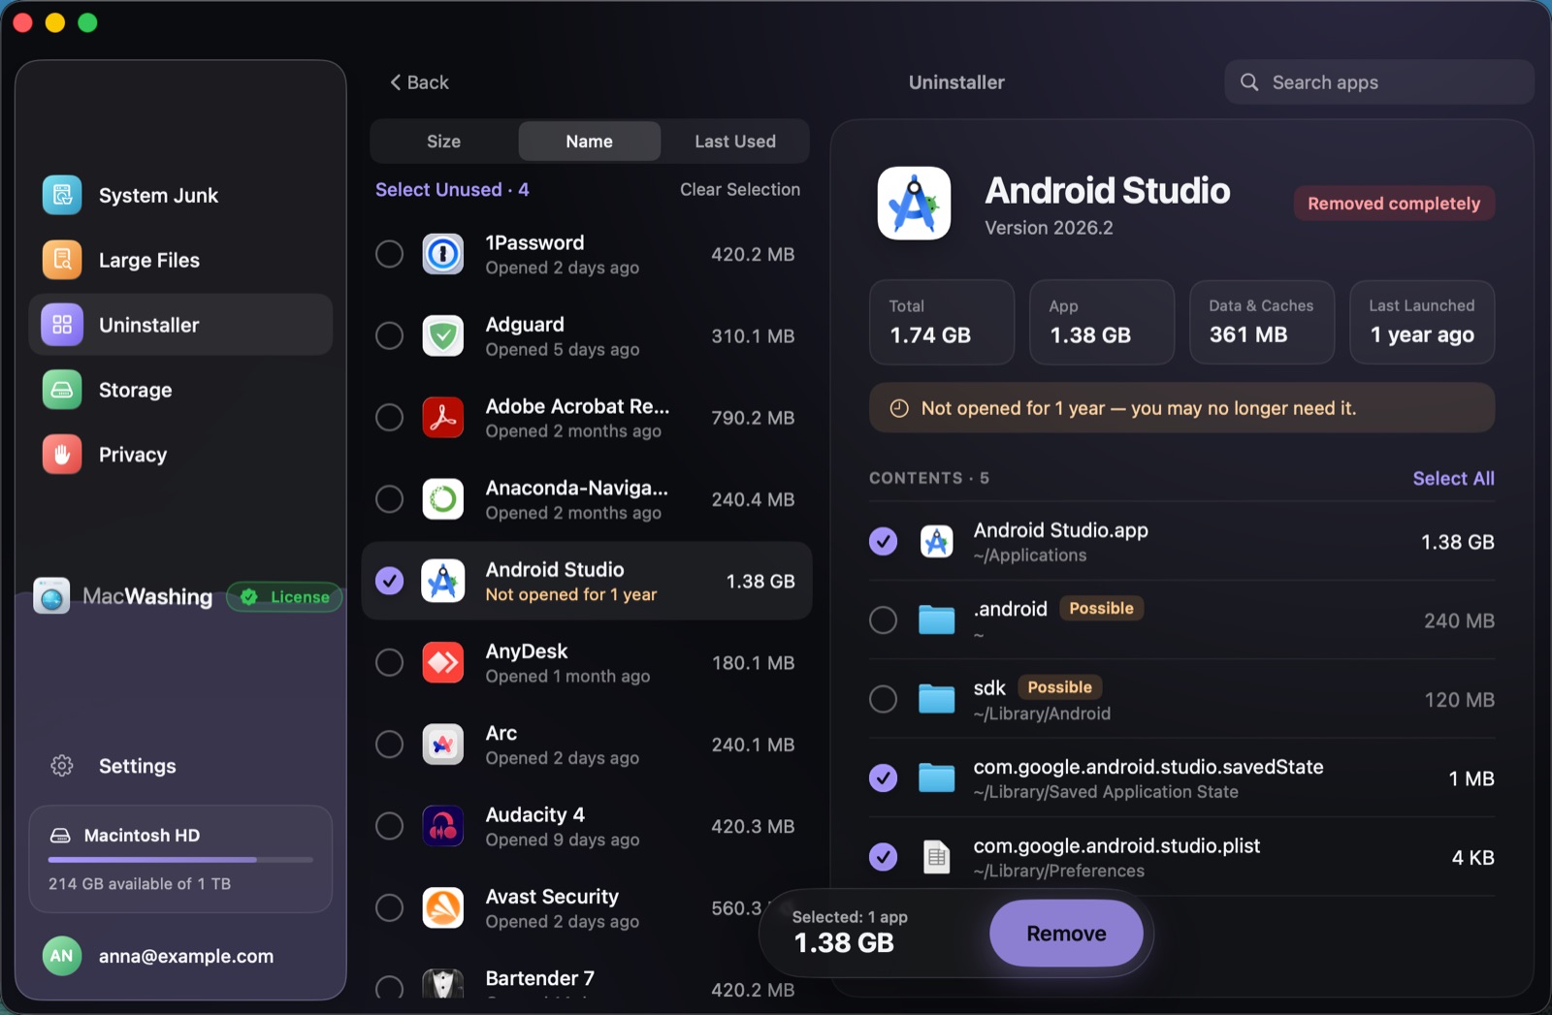This screenshot has width=1552, height=1015.
Task: Go Back to previous screen
Action: pyautogui.click(x=419, y=82)
